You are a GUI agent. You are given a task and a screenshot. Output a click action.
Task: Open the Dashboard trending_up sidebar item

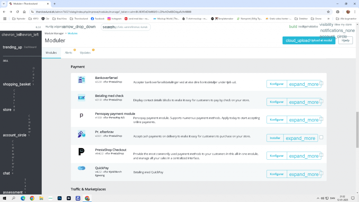pyautogui.click(x=20, y=47)
